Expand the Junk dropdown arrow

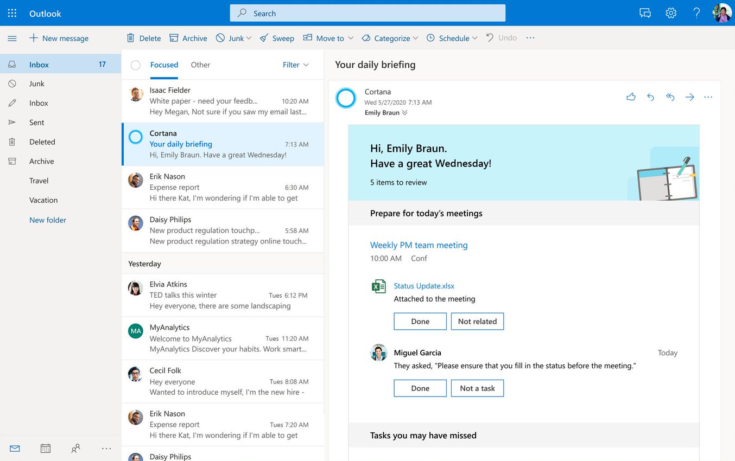tap(248, 38)
